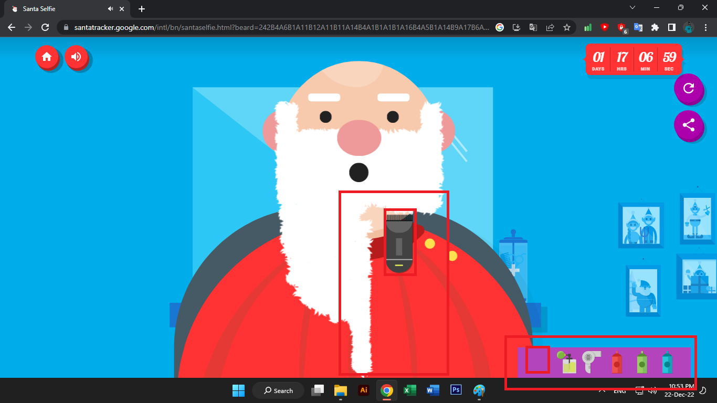Click the browser forward arrow
This screenshot has width=717, height=403.
click(x=28, y=27)
